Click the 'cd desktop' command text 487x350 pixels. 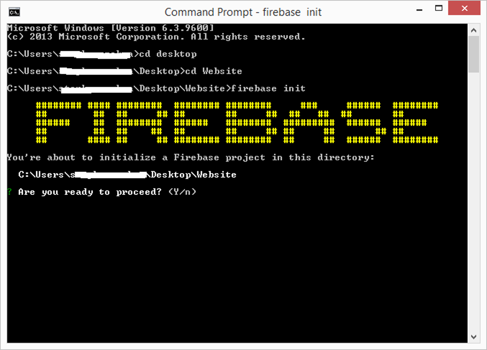click(x=168, y=54)
